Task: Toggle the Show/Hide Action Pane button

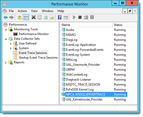Action: (x=66, y=17)
